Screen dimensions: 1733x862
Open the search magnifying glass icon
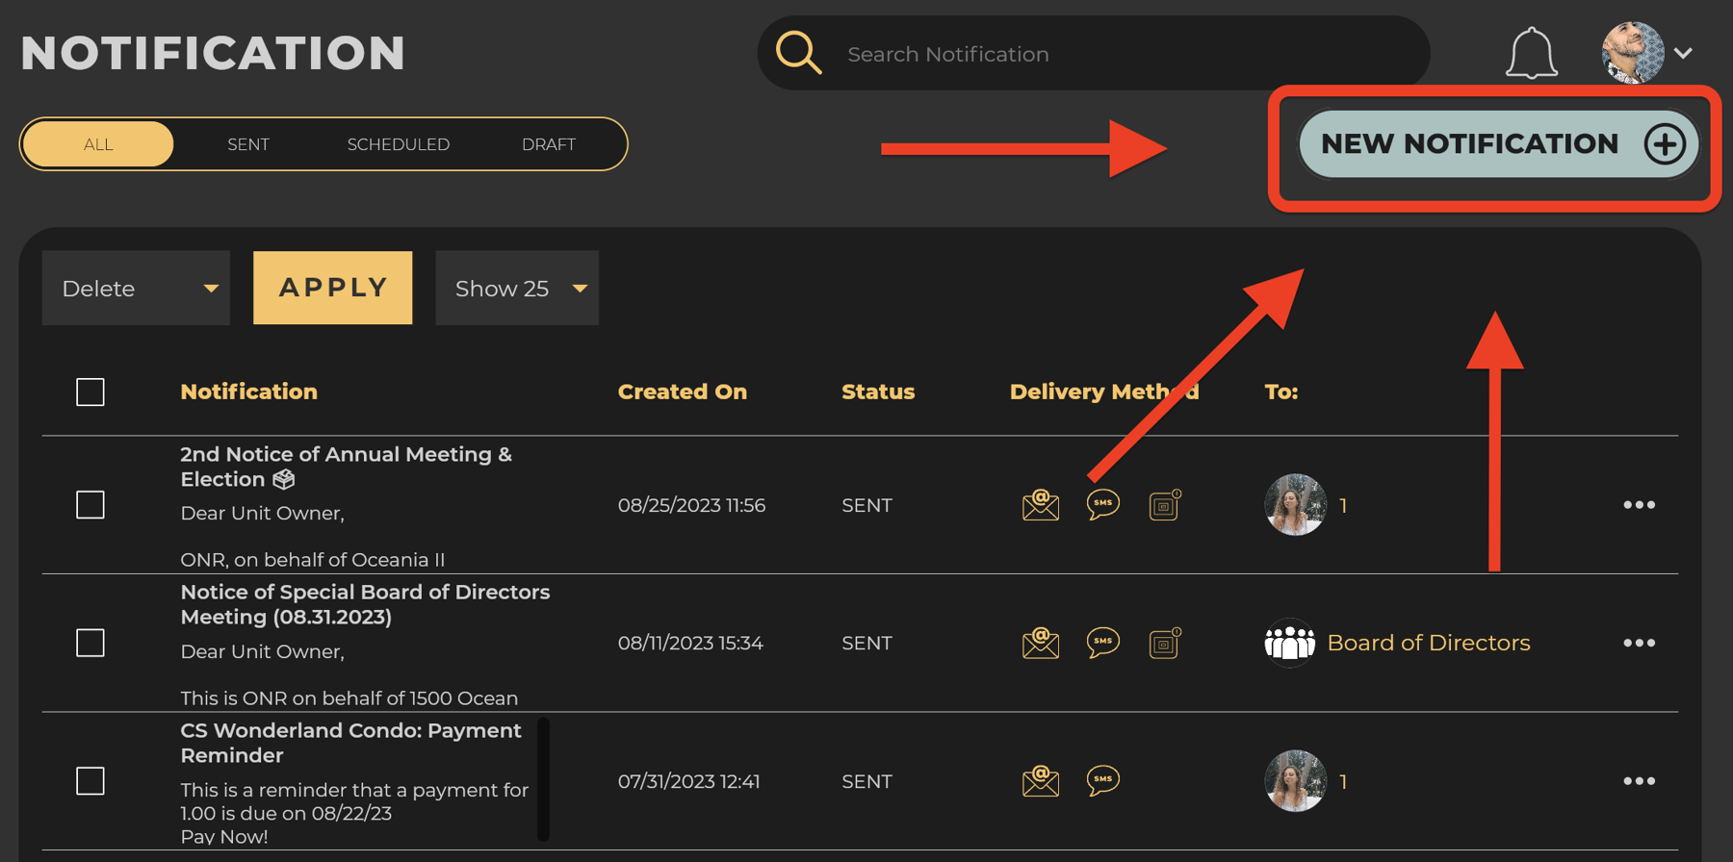[799, 53]
